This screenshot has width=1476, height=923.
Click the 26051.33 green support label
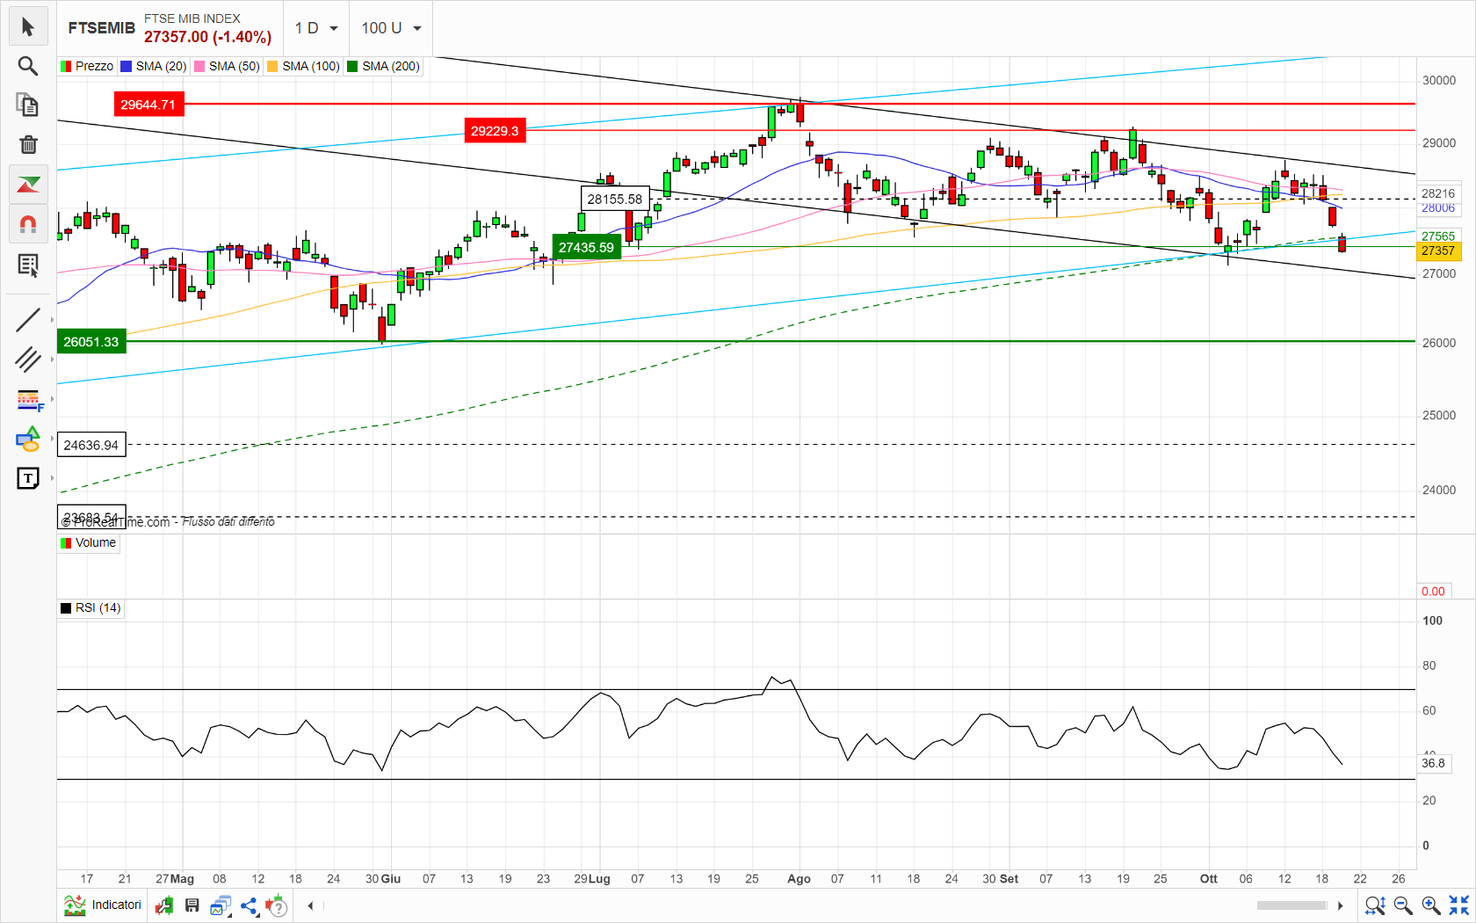[91, 341]
